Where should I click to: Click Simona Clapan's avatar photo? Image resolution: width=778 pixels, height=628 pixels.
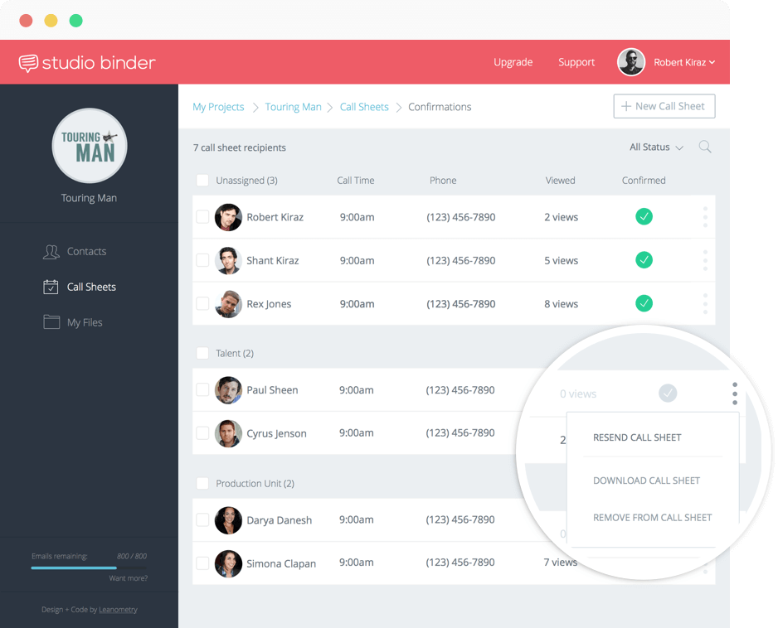(x=228, y=563)
